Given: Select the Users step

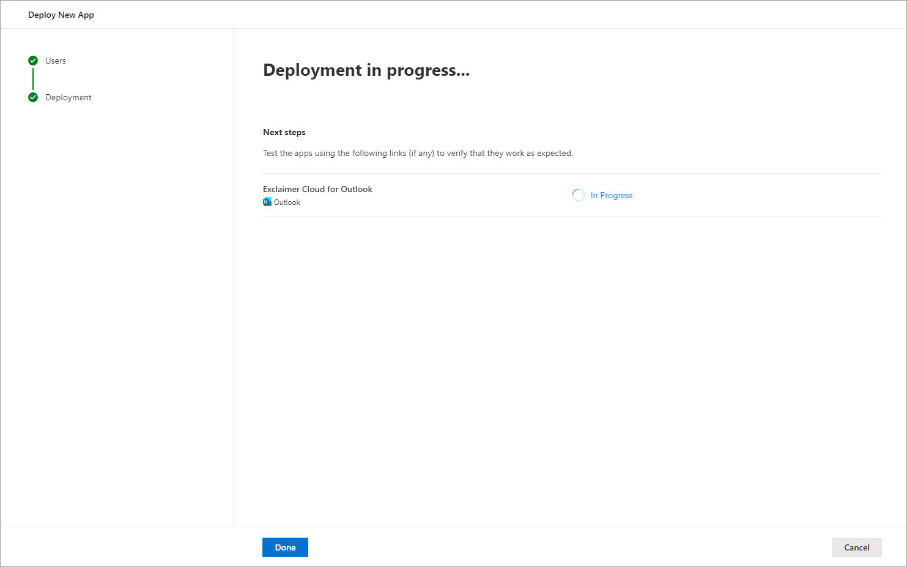Looking at the screenshot, I should click(x=56, y=61).
